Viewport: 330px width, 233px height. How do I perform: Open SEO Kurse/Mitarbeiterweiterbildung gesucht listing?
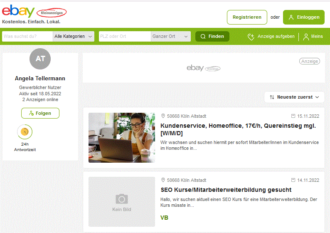coord(226,190)
